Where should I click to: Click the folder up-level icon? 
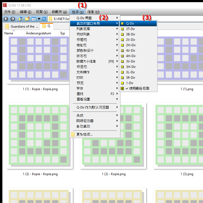click(21, 19)
